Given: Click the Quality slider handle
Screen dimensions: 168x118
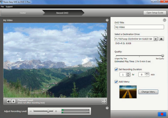Looking at the screenshot, I should [x=162, y=56].
